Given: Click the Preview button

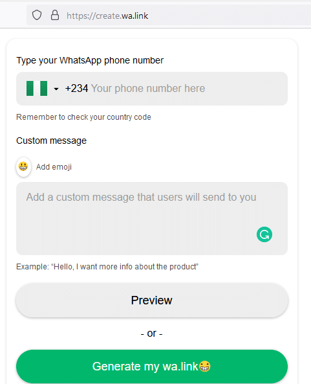Looking at the screenshot, I should tap(152, 300).
